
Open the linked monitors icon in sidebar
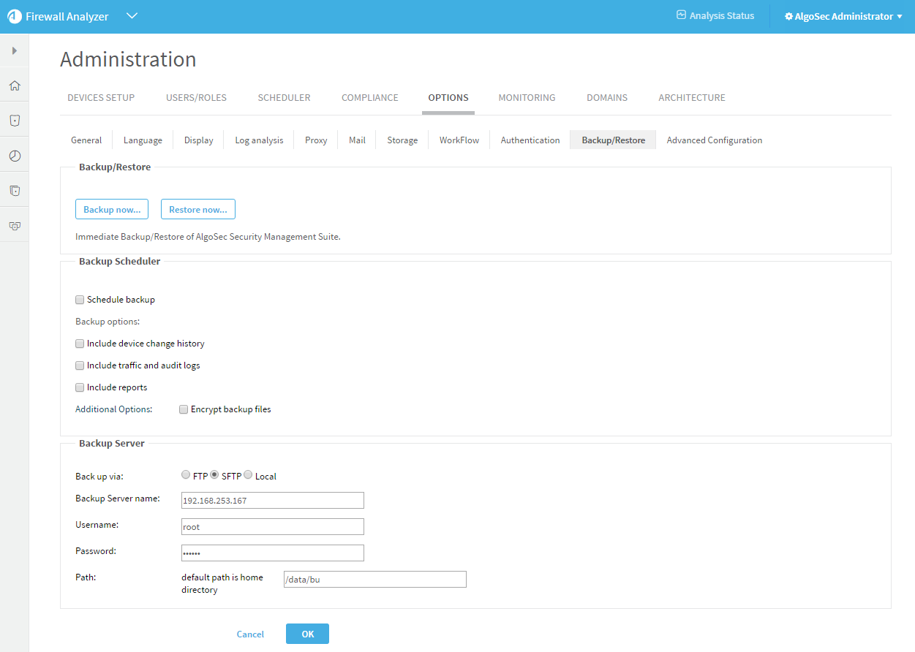tap(15, 226)
